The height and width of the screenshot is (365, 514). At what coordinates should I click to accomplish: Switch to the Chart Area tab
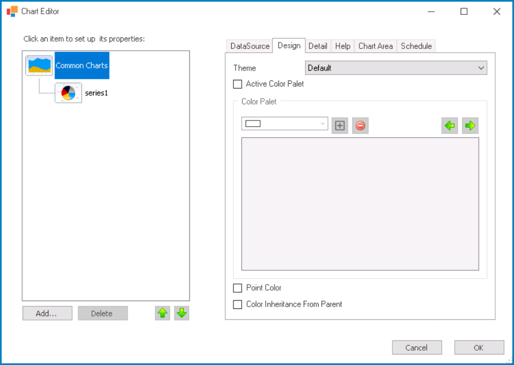(x=376, y=46)
